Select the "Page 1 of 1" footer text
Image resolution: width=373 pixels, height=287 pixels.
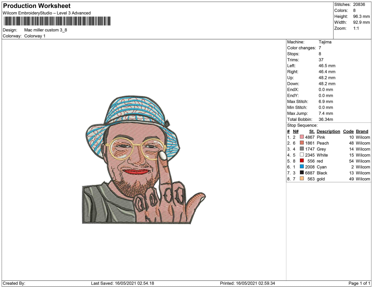click(x=359, y=283)
